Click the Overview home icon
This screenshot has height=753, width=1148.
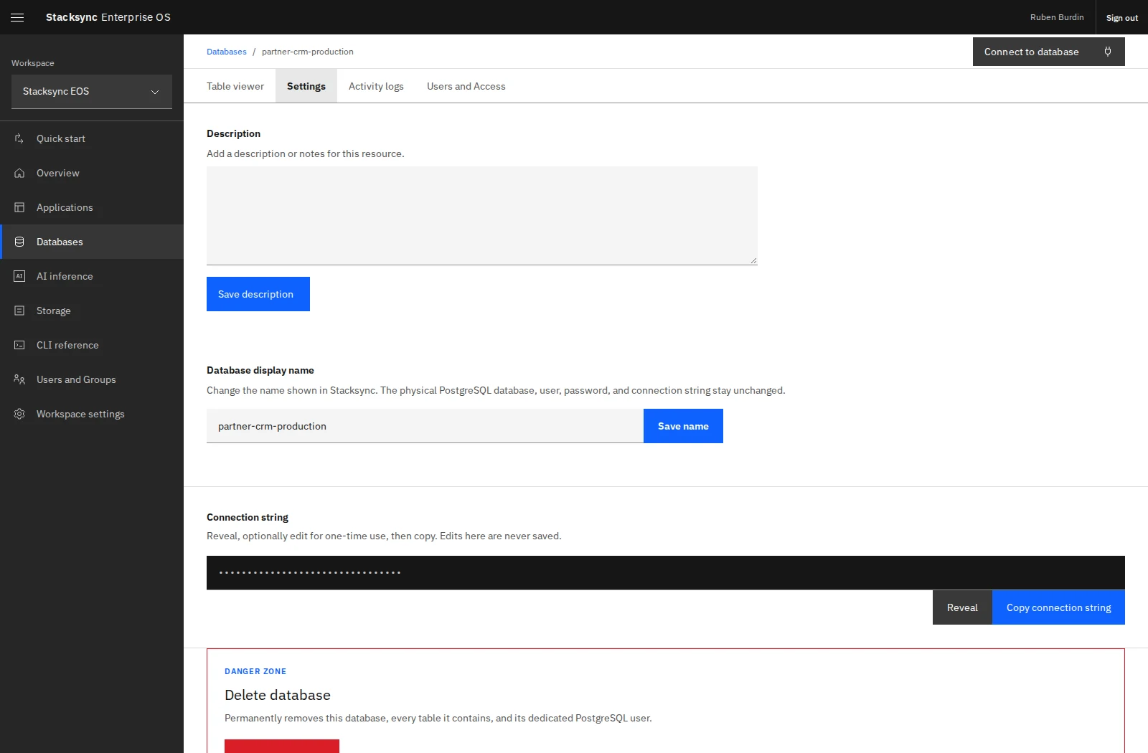click(19, 173)
